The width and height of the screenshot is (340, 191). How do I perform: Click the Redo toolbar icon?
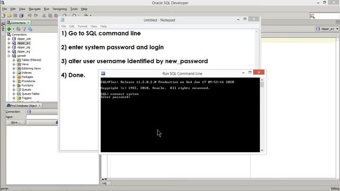coord(36,15)
